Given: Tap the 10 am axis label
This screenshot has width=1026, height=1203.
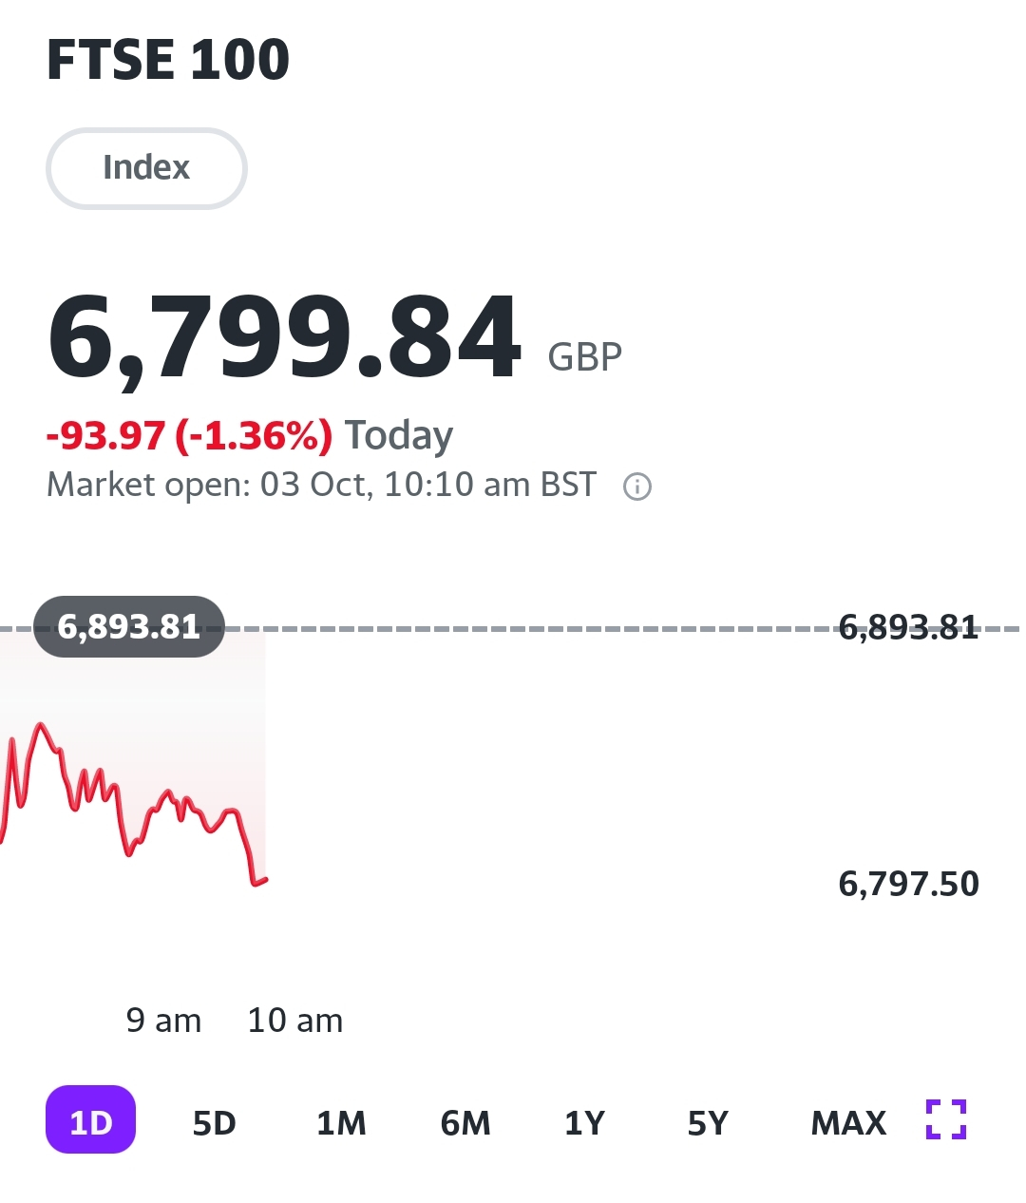Looking at the screenshot, I should coord(295,1021).
